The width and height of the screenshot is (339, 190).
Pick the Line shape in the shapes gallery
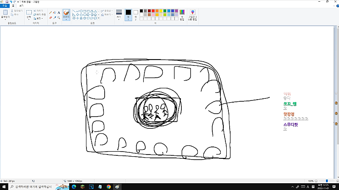(74, 11)
